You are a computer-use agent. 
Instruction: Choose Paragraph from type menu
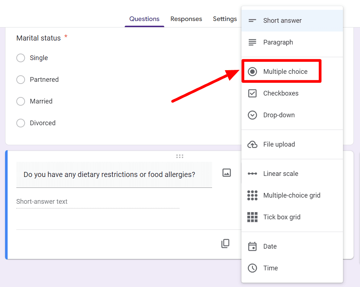click(292, 42)
